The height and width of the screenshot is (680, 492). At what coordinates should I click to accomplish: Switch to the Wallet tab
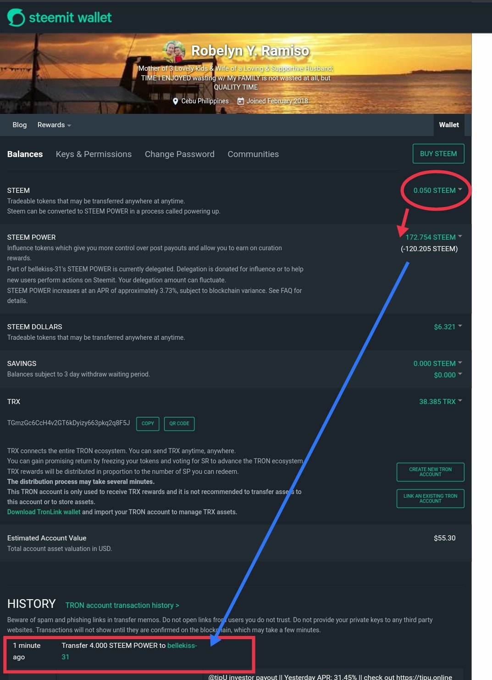(x=449, y=125)
